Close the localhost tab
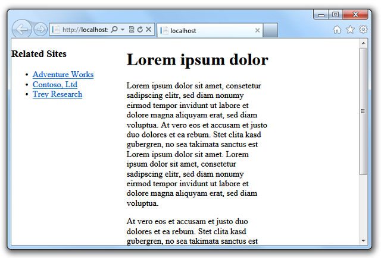The image size is (381, 258). [257, 30]
